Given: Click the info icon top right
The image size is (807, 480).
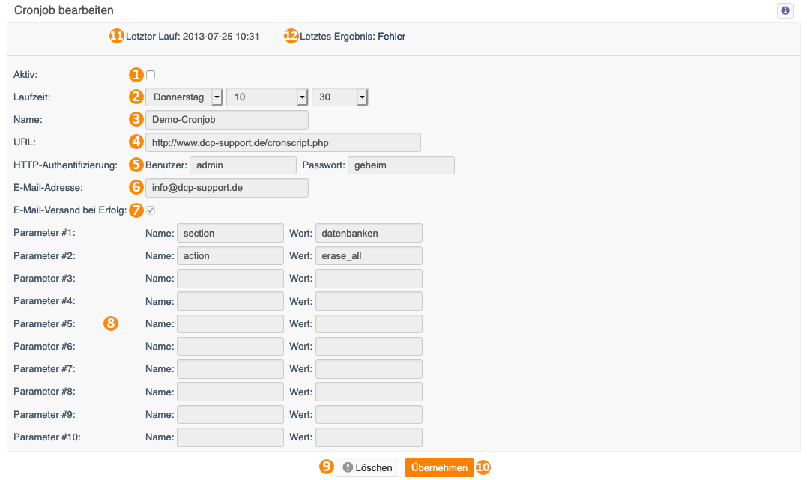Looking at the screenshot, I should 785,10.
